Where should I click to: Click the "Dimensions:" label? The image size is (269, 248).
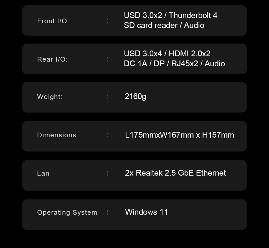coord(58,135)
